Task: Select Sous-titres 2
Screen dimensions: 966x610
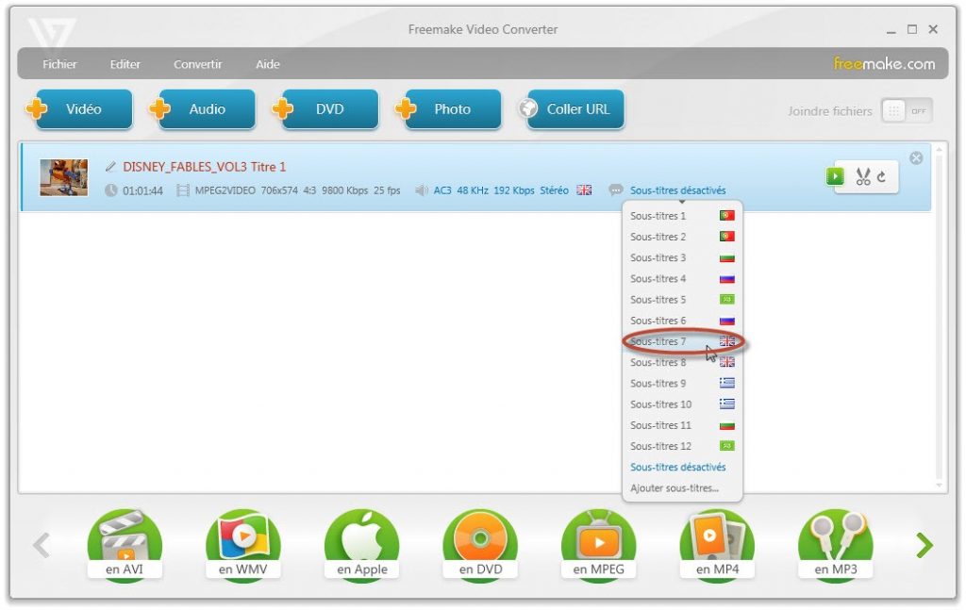Action: point(682,237)
